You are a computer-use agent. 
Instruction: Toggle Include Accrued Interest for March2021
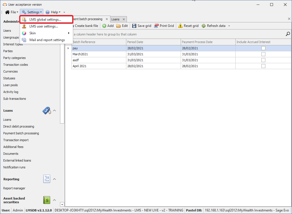coord(263,54)
